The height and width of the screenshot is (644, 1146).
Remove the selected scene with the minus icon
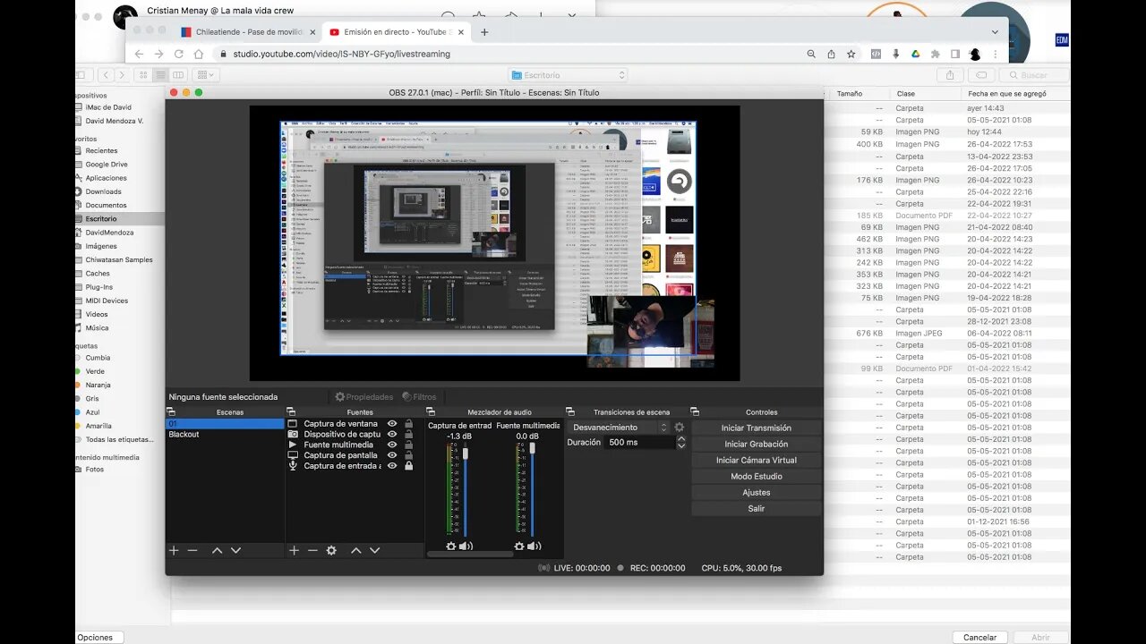pos(192,550)
